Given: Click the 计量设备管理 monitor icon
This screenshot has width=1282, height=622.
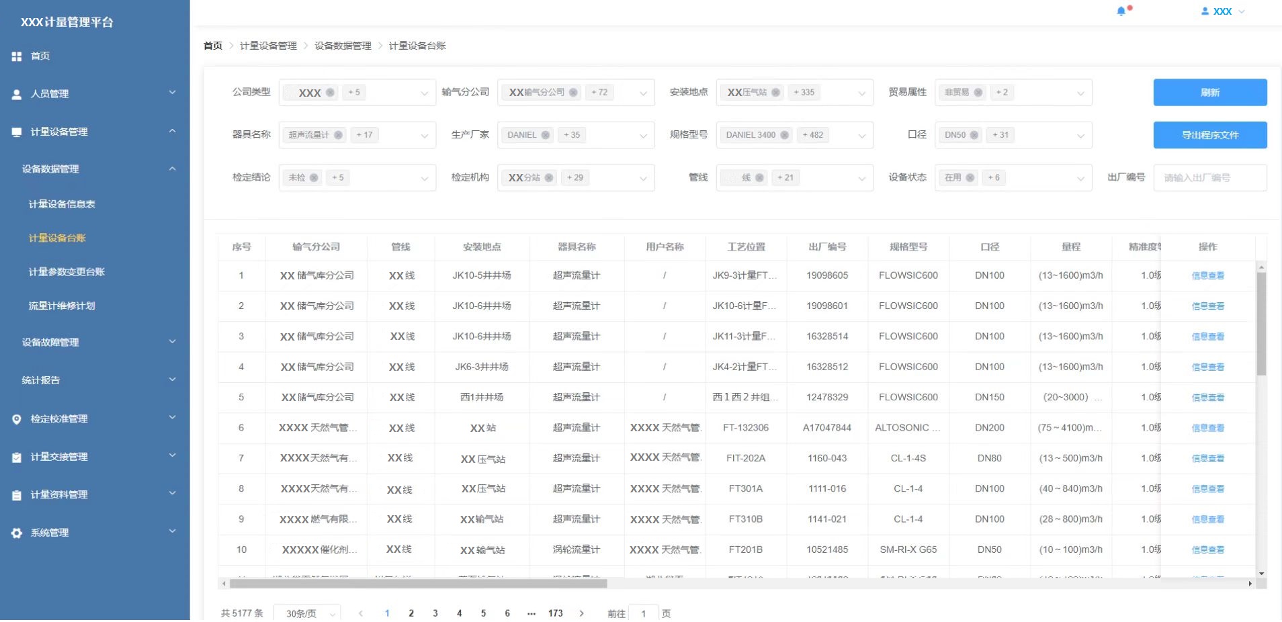Looking at the screenshot, I should coord(17,132).
